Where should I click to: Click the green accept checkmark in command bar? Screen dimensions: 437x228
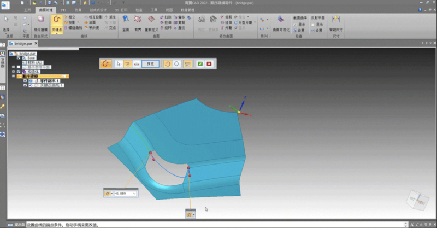200,64
